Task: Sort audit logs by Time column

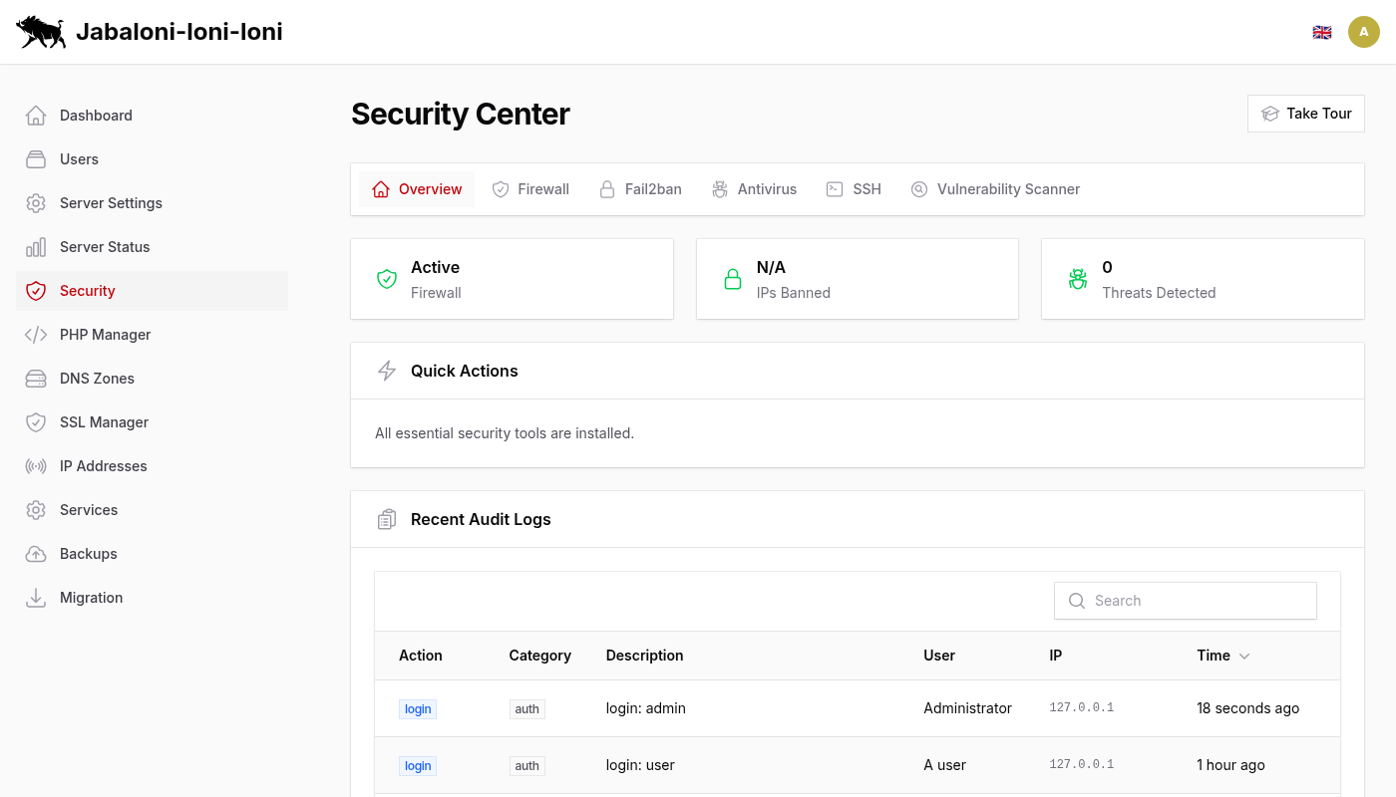Action: point(1222,656)
